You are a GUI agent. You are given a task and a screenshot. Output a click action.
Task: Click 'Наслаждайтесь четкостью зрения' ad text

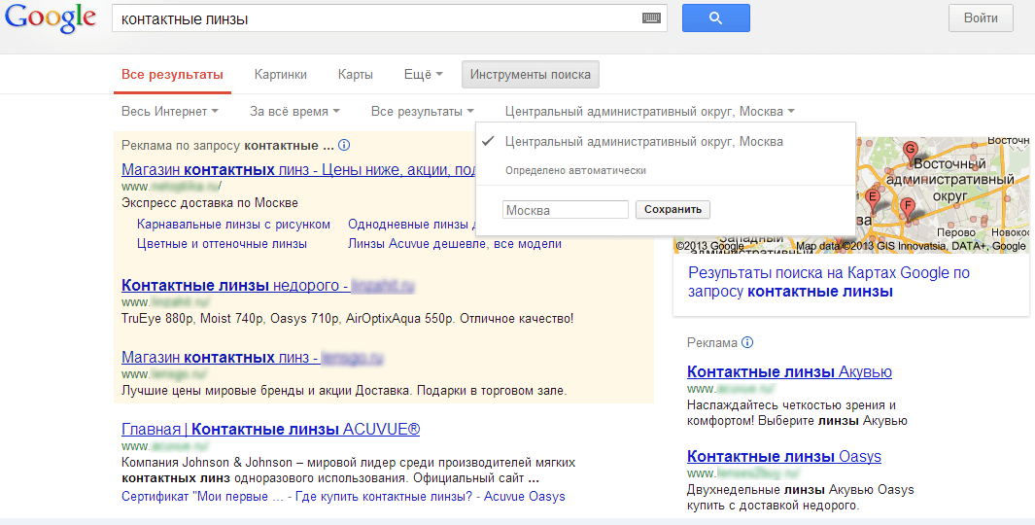tap(797, 413)
